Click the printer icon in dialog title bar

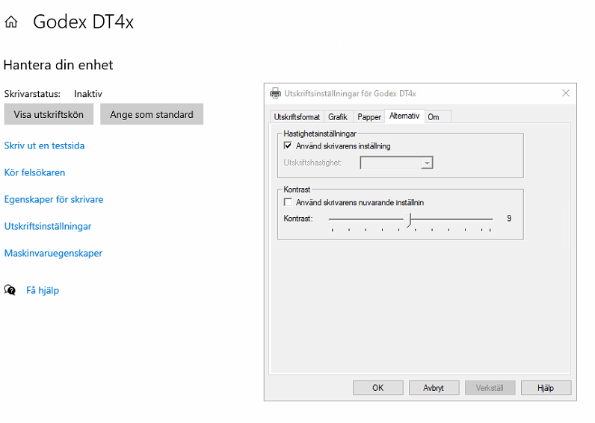[275, 93]
